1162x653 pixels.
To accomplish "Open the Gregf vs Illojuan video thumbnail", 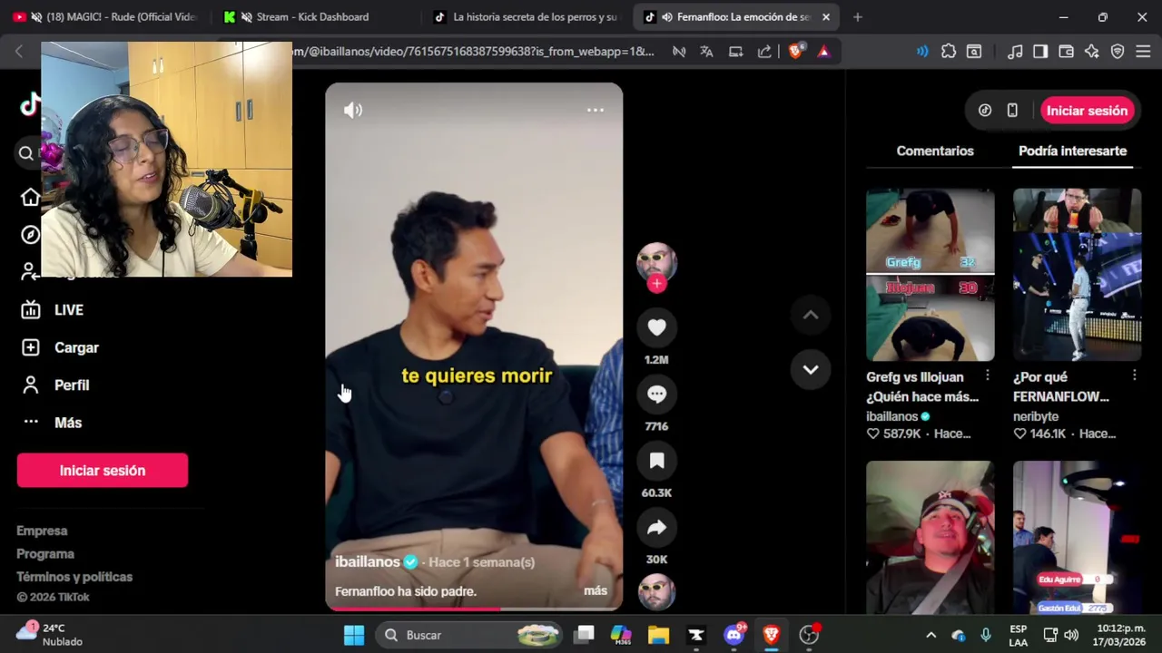I will tap(930, 275).
